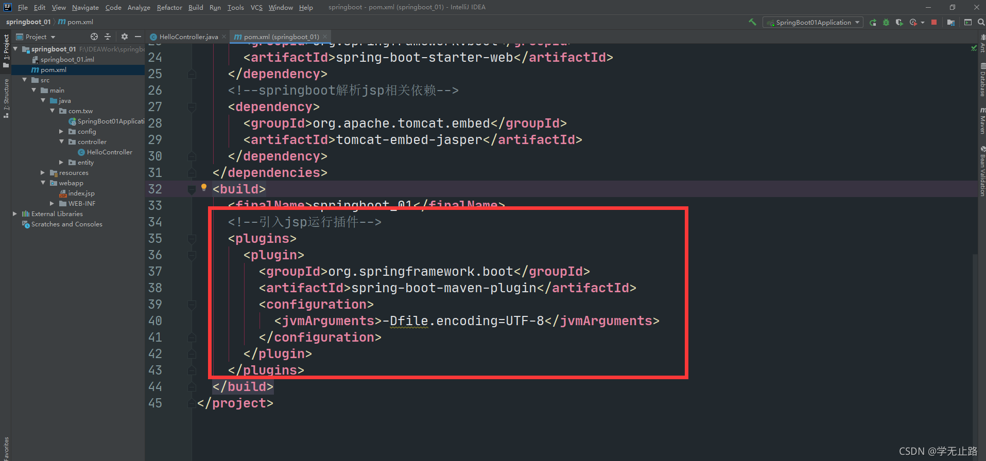Open the File menu

[x=23, y=7]
